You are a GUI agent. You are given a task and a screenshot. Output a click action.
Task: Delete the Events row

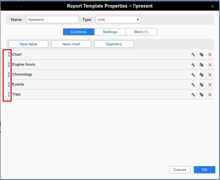tap(210, 85)
